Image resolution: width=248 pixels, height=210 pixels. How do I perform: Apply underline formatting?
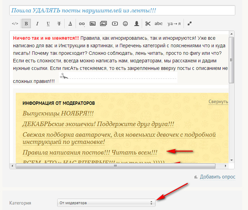pyautogui.click(x=48, y=24)
